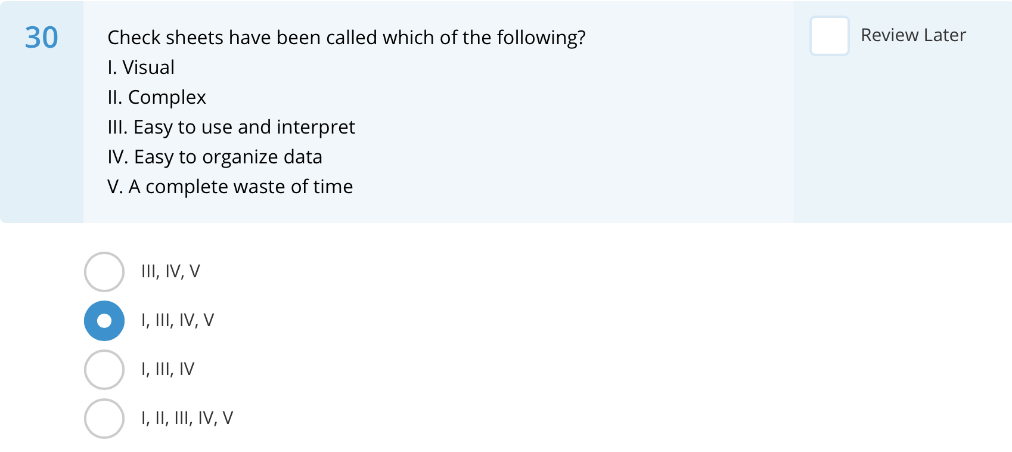The height and width of the screenshot is (452, 1012).
Task: Click 'III. Easy to use and interpret'
Action: 231,127
